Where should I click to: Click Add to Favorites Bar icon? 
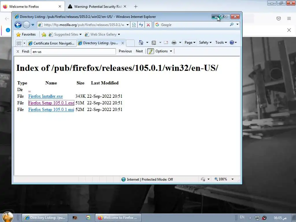point(44,34)
